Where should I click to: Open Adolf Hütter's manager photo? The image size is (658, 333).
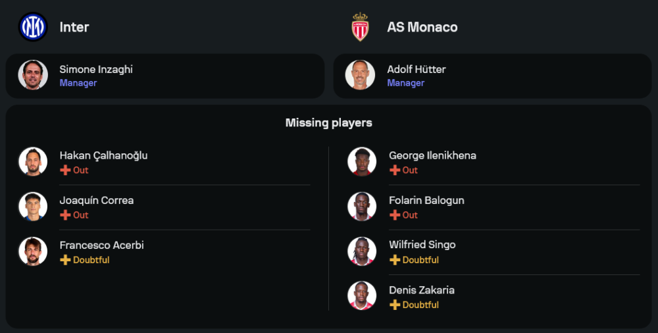click(361, 75)
